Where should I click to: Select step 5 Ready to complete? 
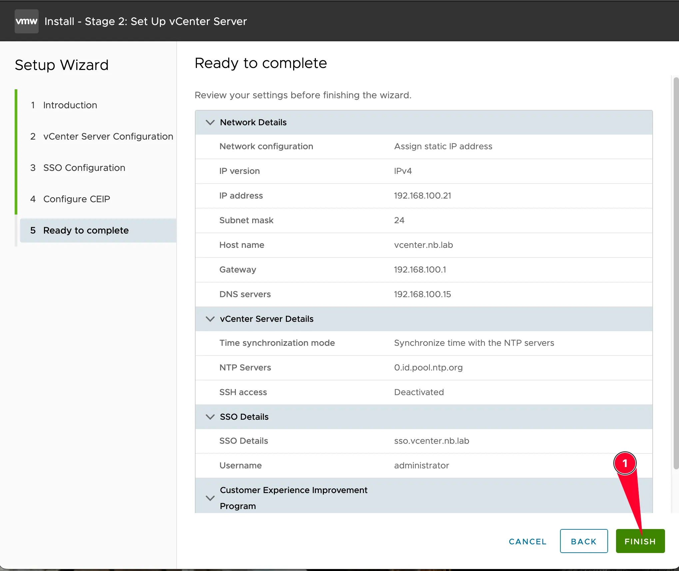tap(98, 230)
